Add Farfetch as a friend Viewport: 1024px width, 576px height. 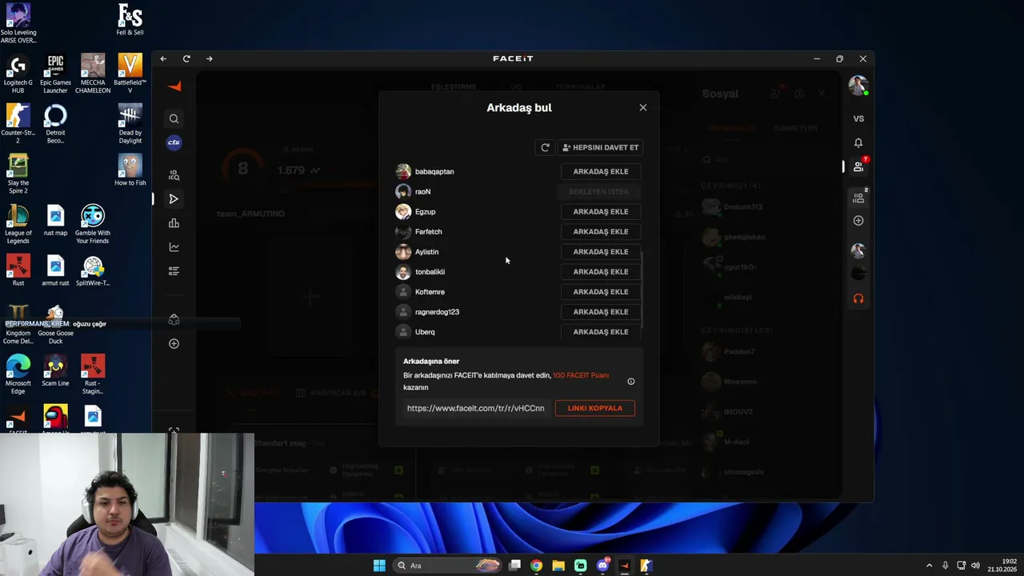(x=600, y=231)
